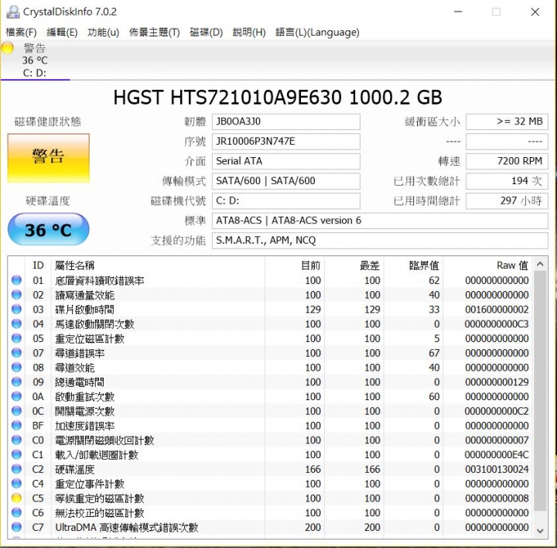
Task: Select the 等候重定的磁區計數 attribute row
Action: pos(270,498)
